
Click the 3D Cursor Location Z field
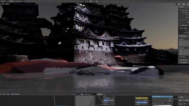[x=184, y=45]
